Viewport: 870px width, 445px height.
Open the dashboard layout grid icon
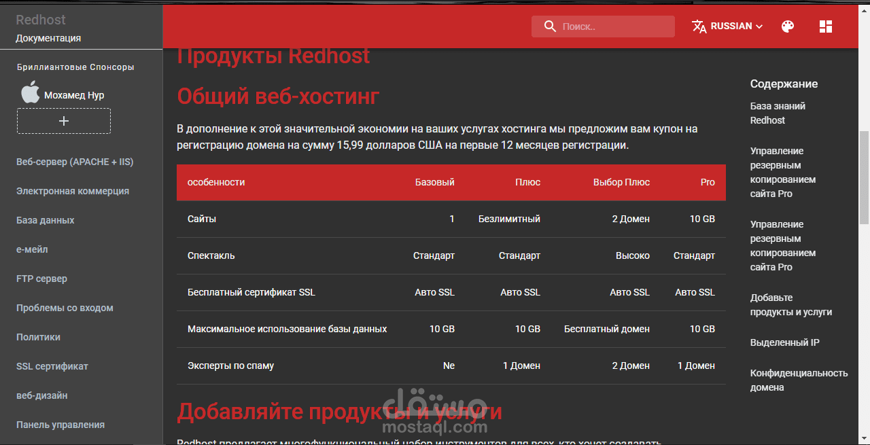tap(826, 26)
